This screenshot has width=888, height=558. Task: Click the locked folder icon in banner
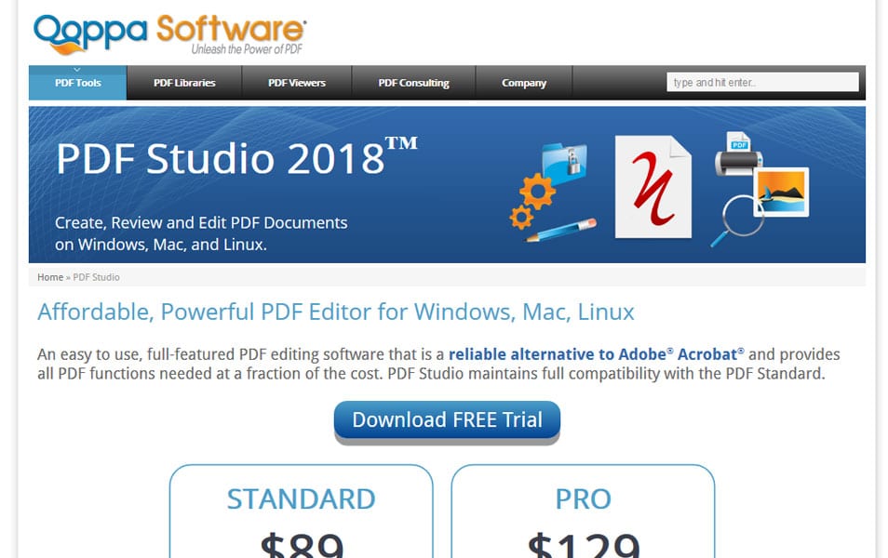pos(564,163)
